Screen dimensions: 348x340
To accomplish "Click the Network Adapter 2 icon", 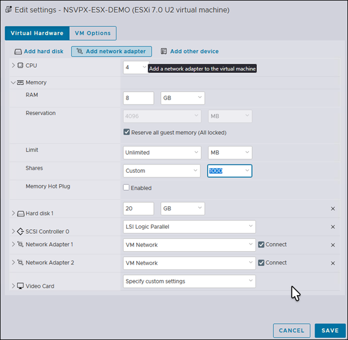I will pos(20,263).
